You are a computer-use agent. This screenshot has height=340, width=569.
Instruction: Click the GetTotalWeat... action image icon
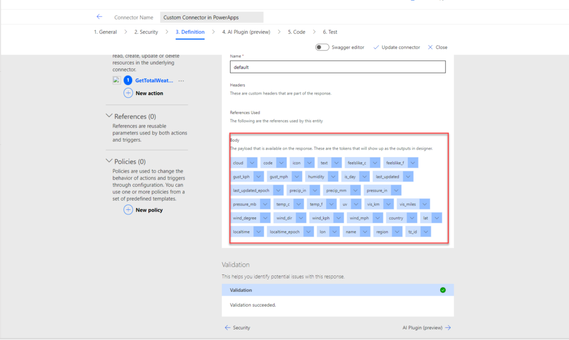117,81
